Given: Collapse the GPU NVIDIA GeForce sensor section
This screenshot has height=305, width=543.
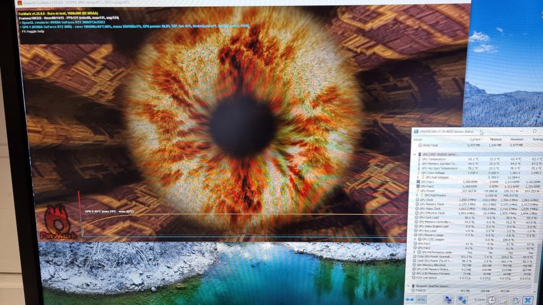Looking at the screenshot, I should pyautogui.click(x=415, y=154).
